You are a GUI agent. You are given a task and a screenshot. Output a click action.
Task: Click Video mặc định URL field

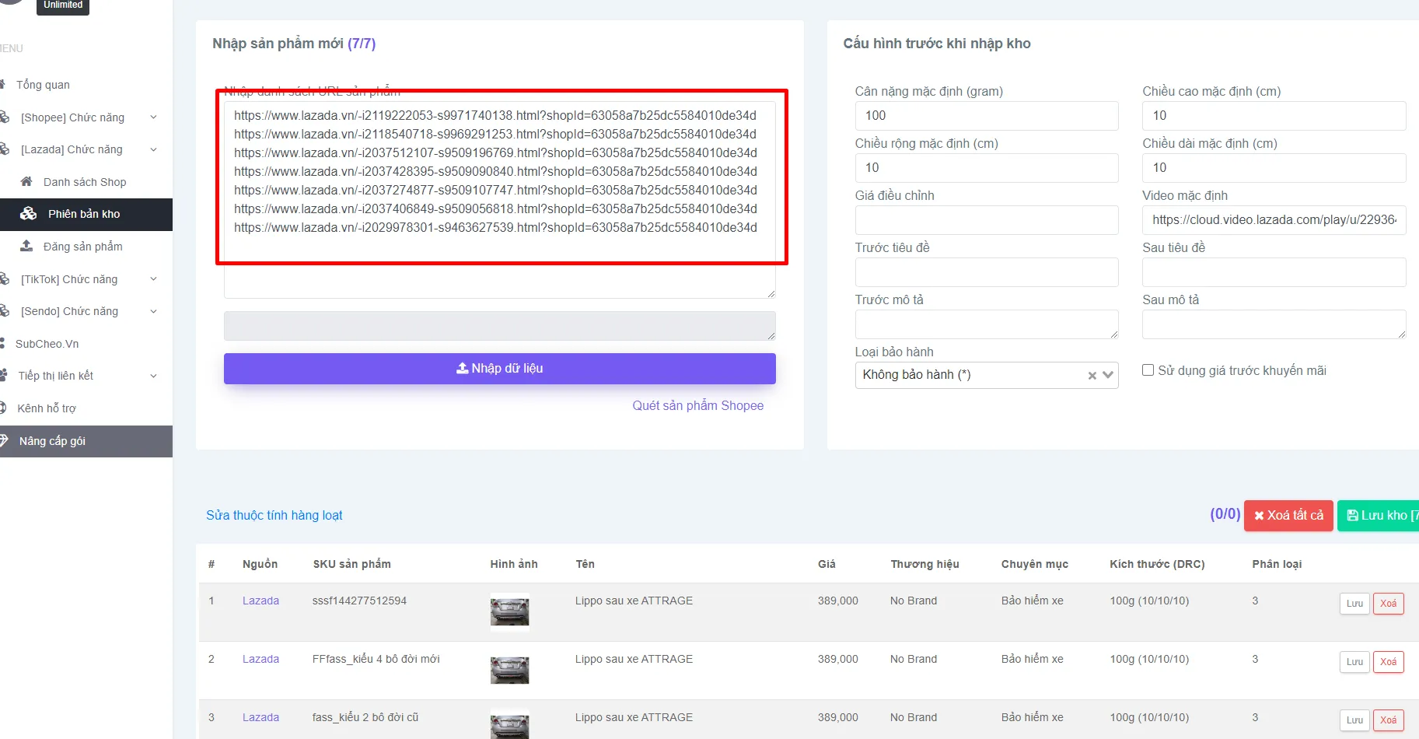(x=1274, y=220)
